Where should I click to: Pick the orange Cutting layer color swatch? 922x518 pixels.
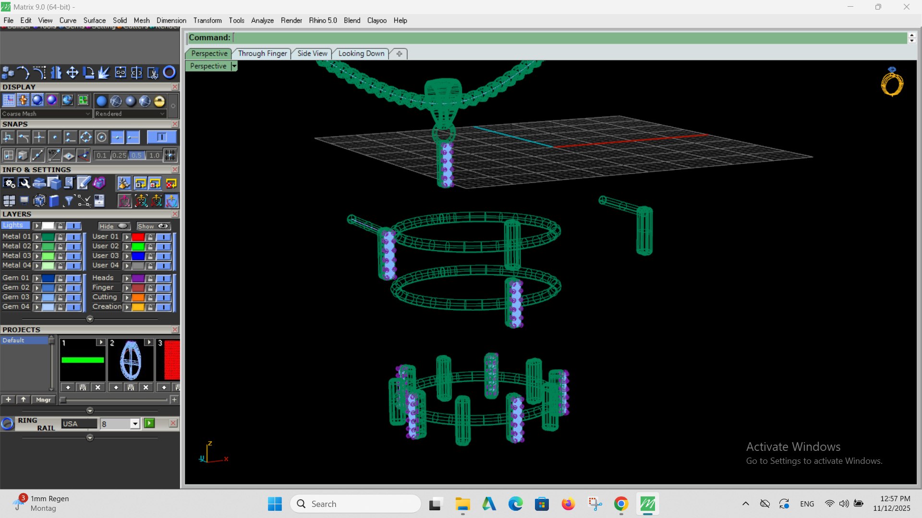138,297
